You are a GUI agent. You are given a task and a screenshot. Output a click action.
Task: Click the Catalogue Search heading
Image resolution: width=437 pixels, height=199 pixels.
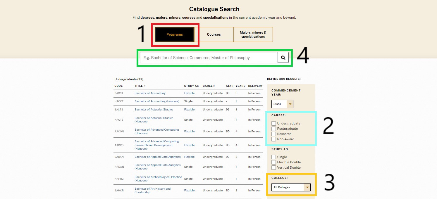pos(214,9)
